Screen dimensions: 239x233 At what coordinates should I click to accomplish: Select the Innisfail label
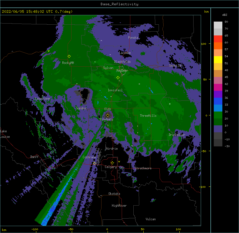[x=115, y=90]
